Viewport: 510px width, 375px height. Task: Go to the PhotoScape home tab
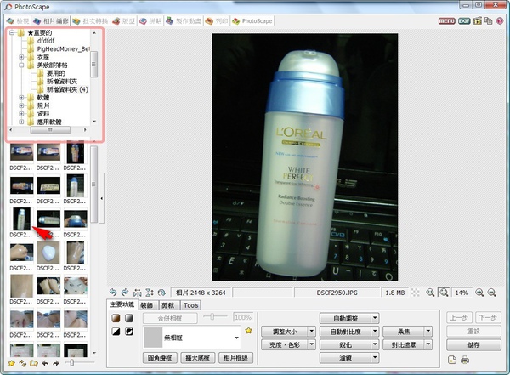252,21
